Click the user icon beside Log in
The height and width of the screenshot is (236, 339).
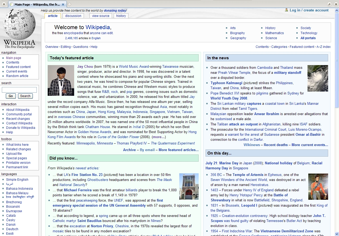click(x=287, y=10)
